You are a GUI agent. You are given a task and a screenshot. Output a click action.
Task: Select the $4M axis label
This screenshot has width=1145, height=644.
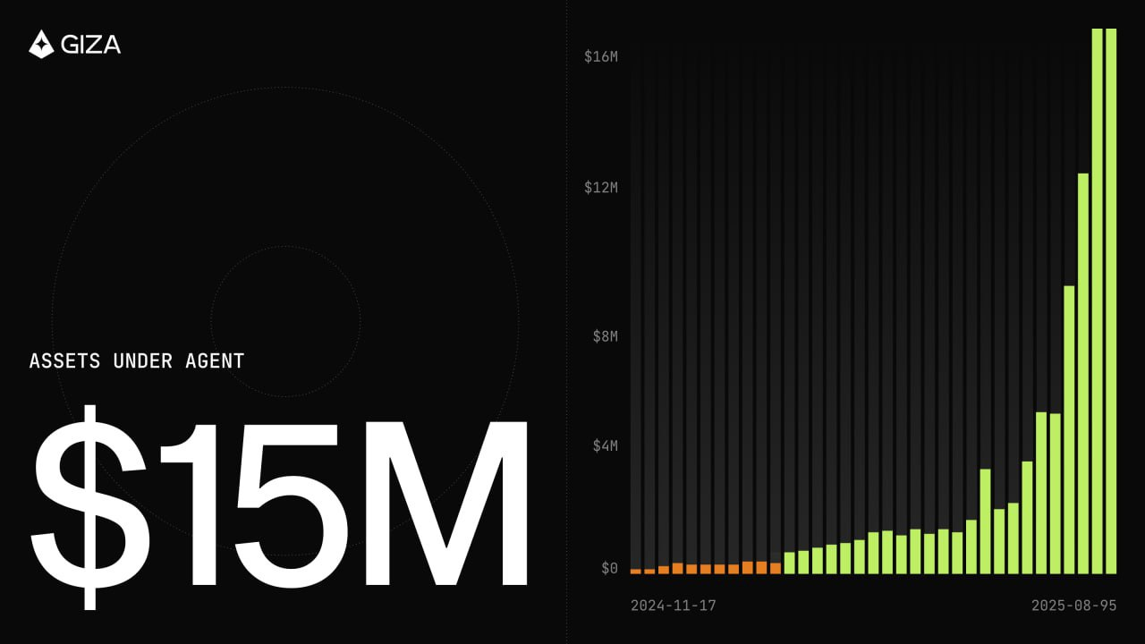pyautogui.click(x=605, y=445)
